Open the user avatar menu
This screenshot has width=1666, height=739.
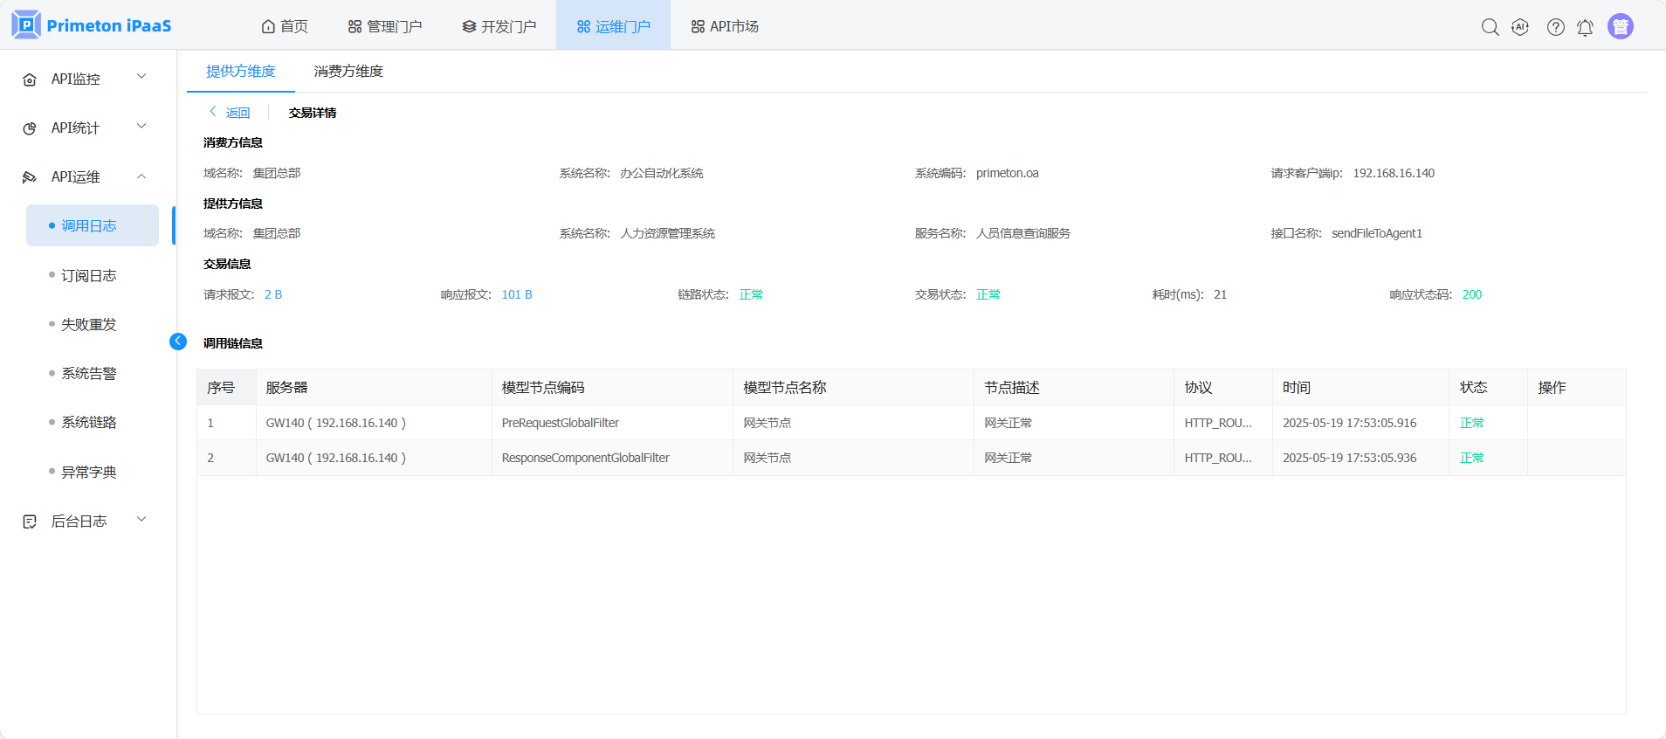[x=1620, y=27]
